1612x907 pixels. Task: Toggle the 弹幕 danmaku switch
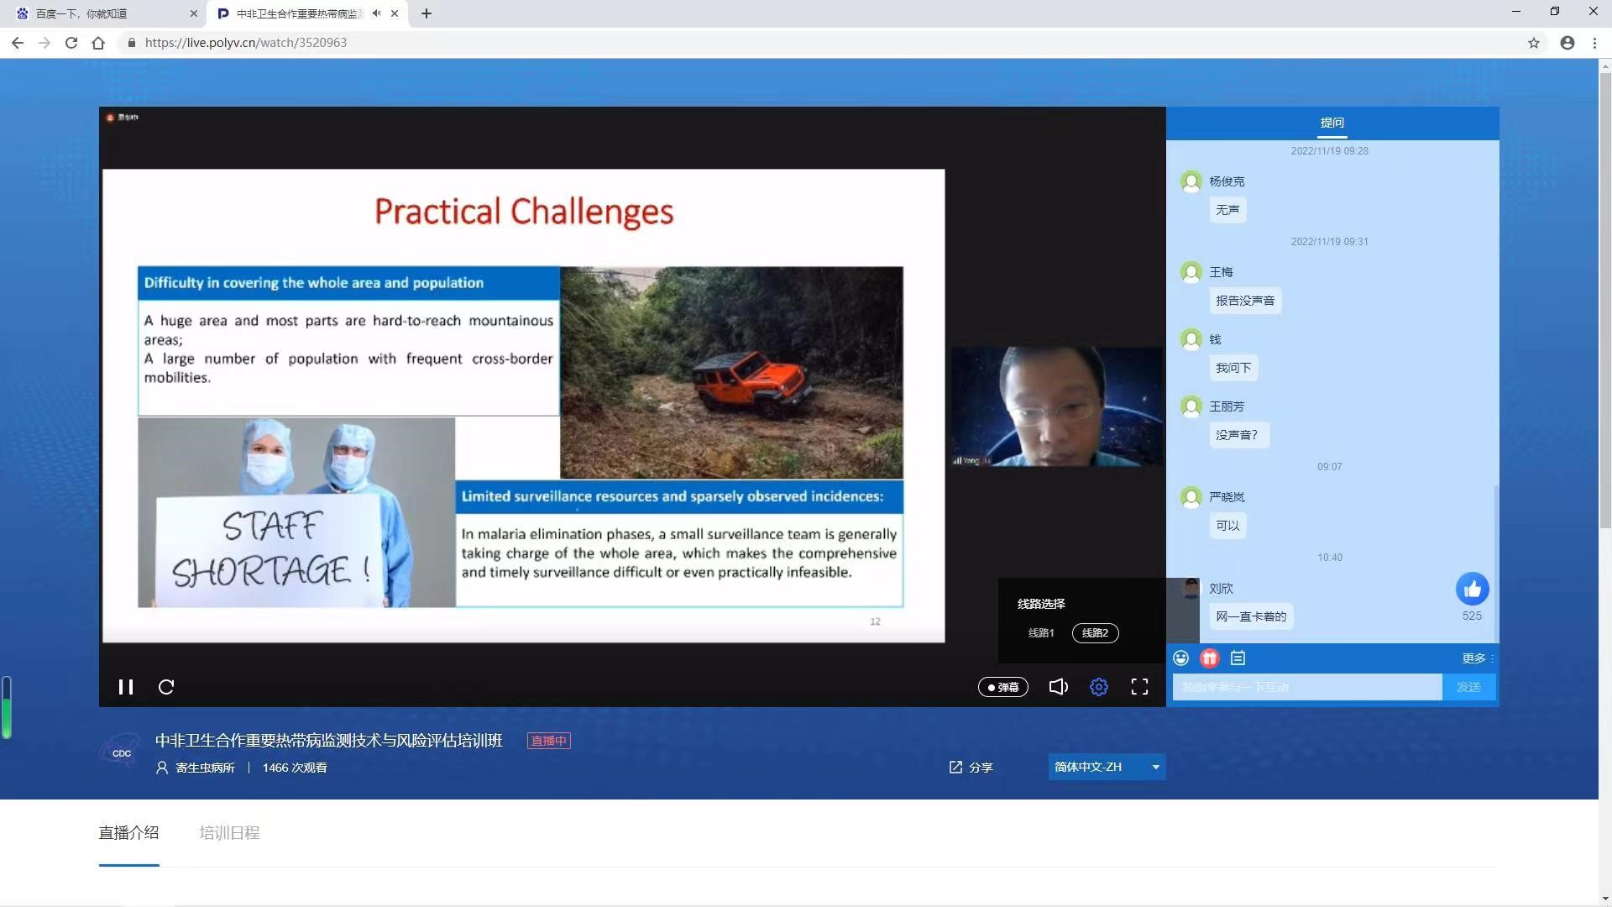tap(1002, 687)
